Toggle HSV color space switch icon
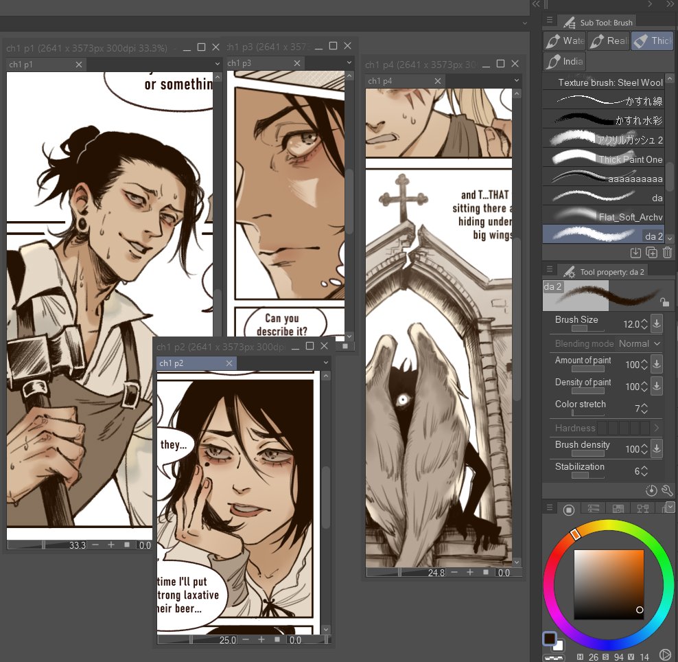Screen dimensions: 678x662 (x=666, y=655)
